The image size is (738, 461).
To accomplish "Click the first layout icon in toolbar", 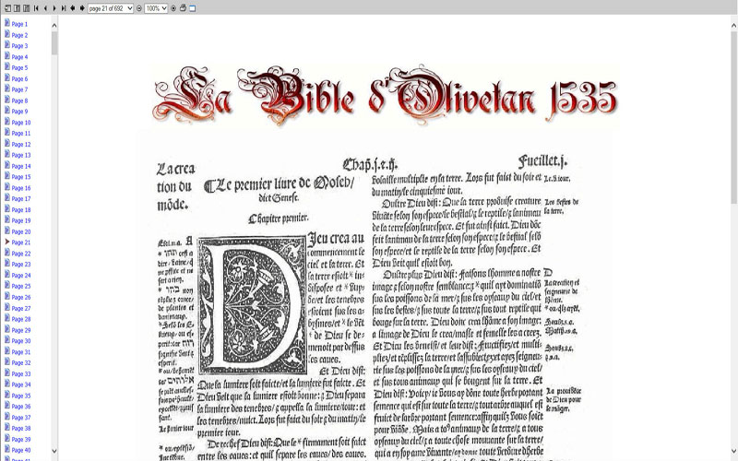I will pyautogui.click(x=8, y=8).
